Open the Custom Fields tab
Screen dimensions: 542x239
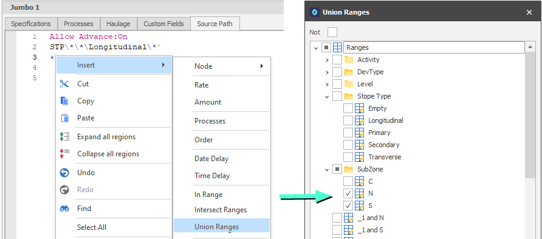(x=164, y=24)
